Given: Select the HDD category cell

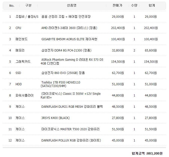Looking at the screenshot, I should 19,84.
